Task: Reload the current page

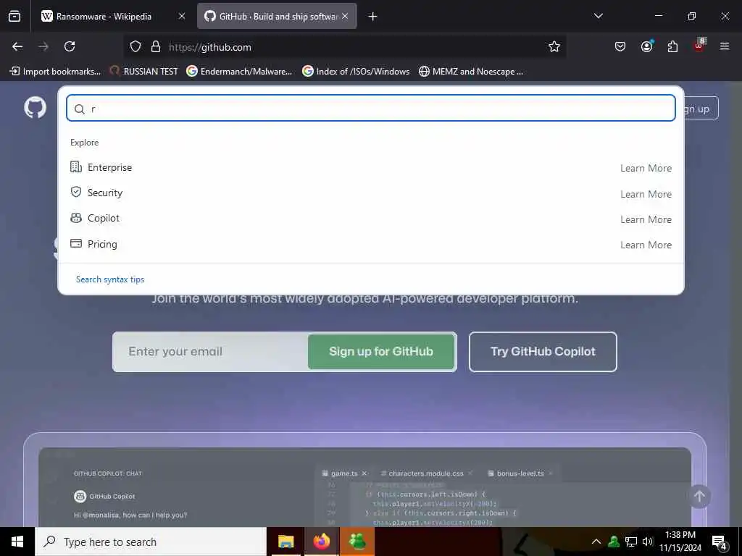Action: [70, 46]
